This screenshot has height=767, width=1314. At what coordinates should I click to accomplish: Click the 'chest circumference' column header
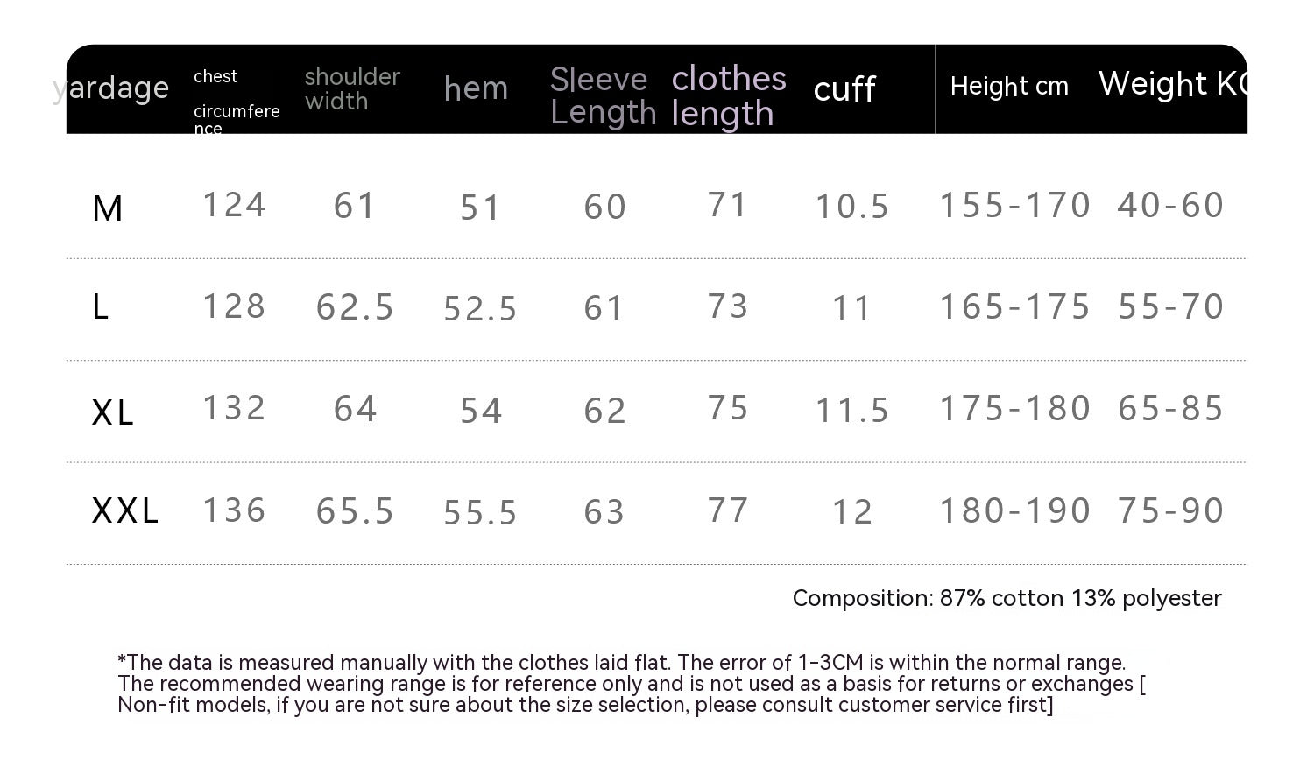pos(236,101)
